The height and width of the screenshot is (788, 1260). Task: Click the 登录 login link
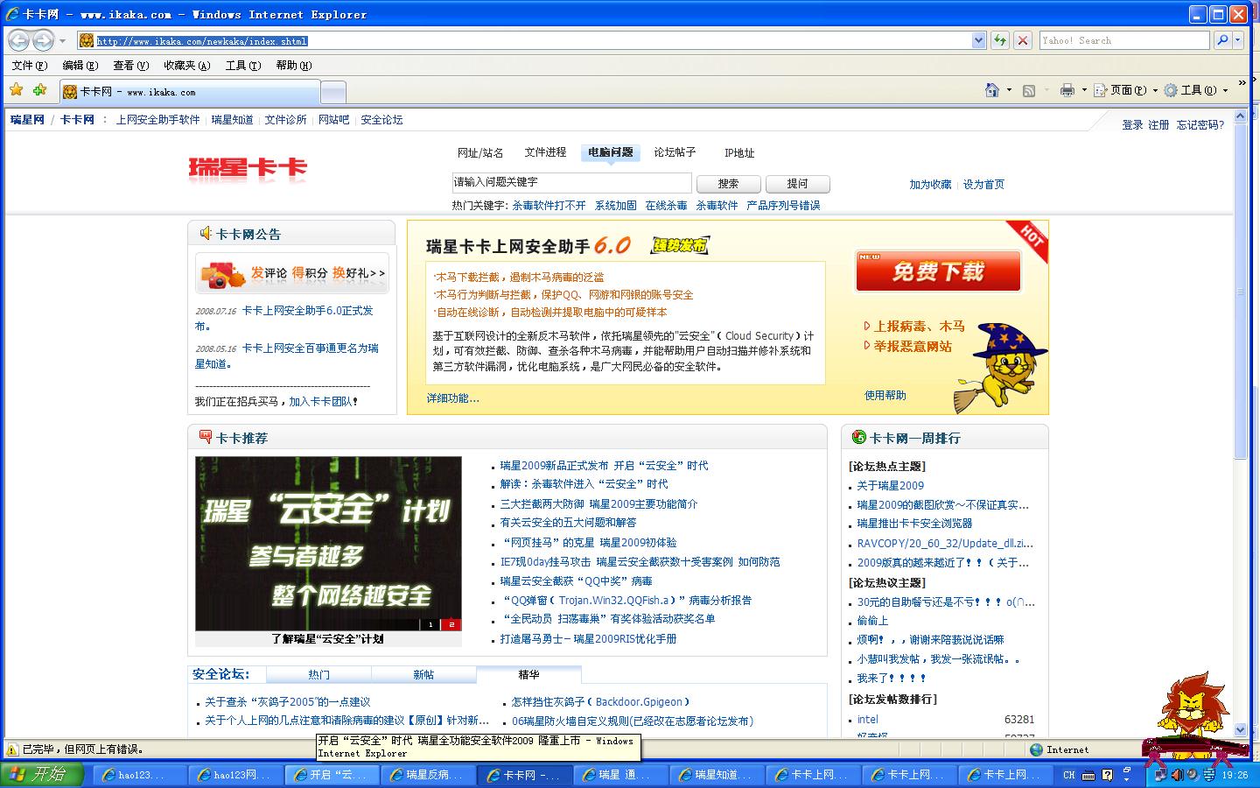pos(1132,125)
